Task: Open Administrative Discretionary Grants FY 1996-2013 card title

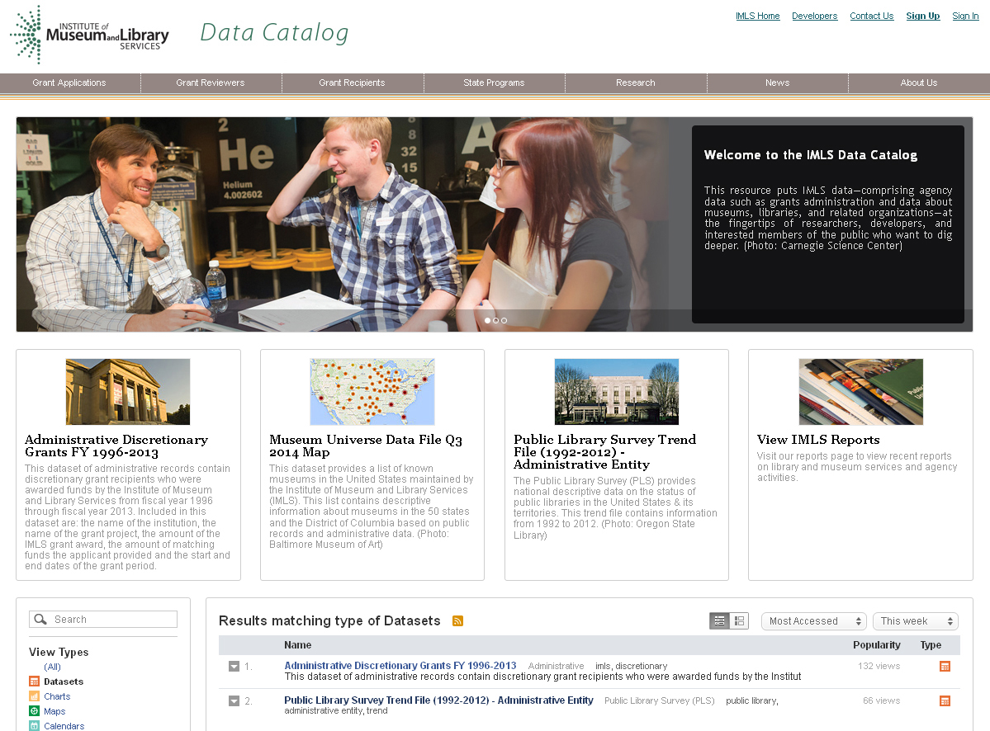Action: point(116,446)
